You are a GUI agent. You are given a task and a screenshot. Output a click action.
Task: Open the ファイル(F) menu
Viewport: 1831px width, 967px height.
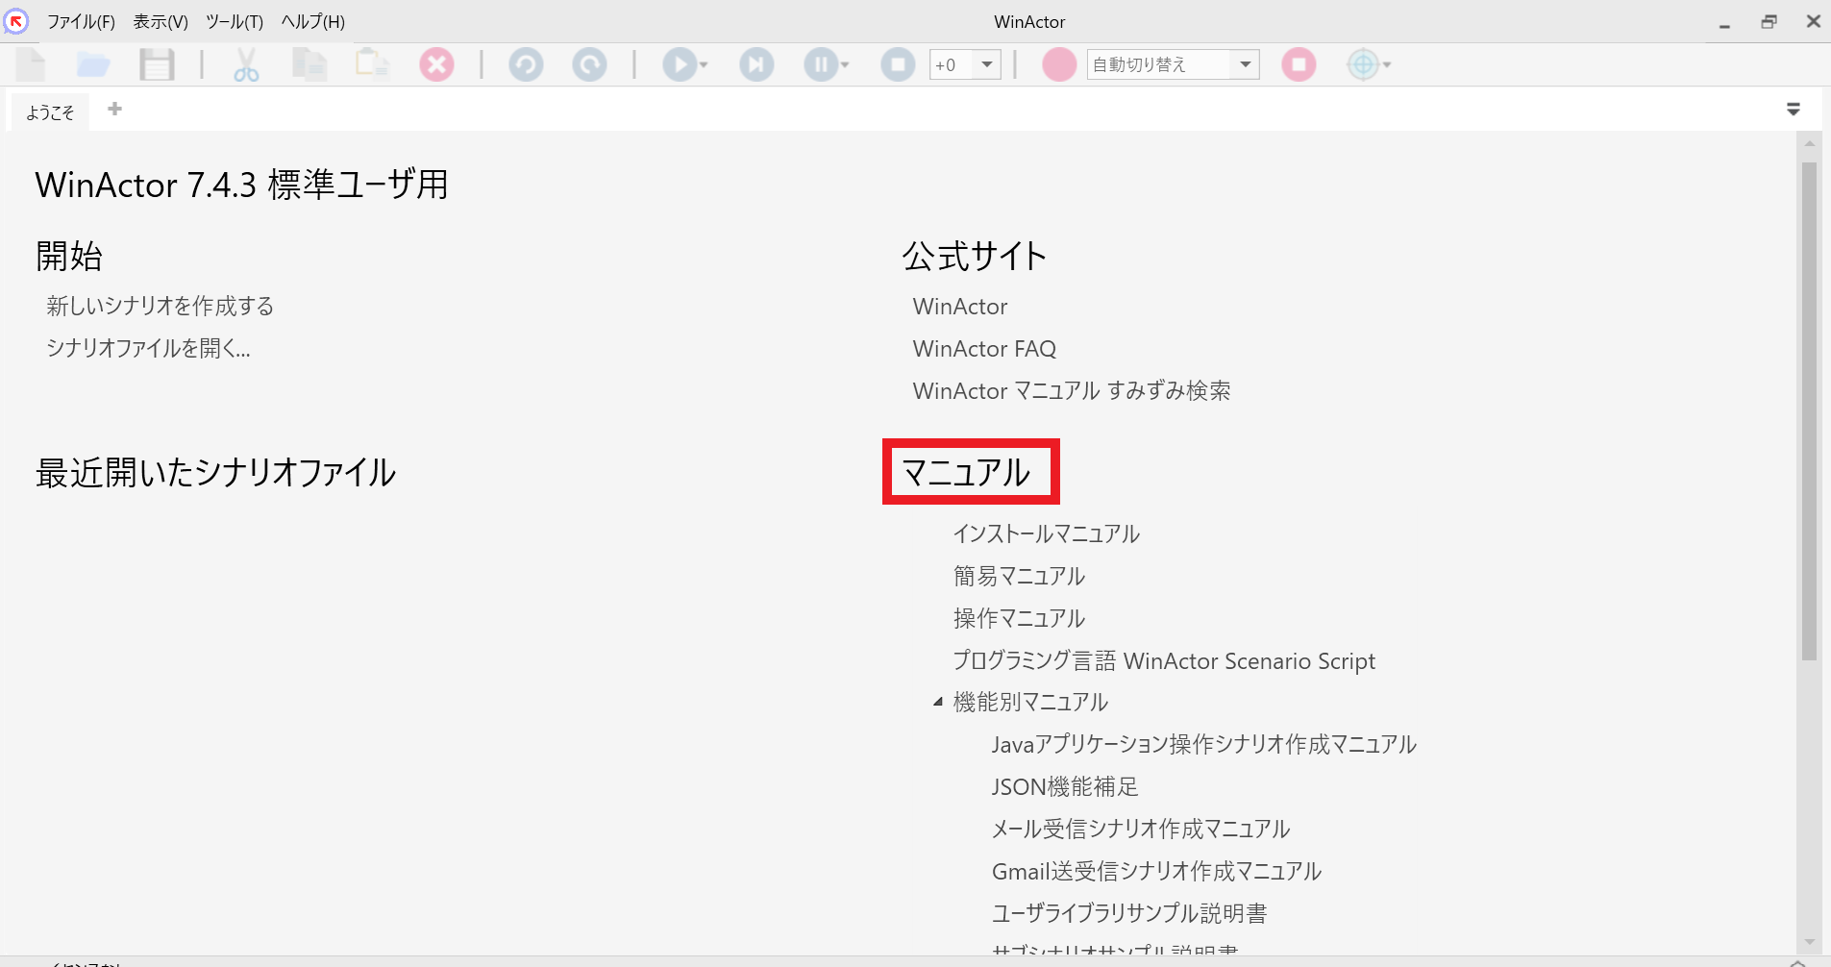click(x=81, y=21)
